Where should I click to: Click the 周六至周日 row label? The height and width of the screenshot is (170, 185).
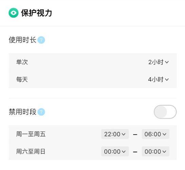[x=31, y=151]
